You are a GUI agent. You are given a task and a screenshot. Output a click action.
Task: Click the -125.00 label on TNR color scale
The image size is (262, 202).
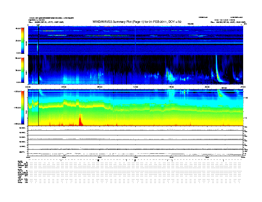tap(18, 91)
